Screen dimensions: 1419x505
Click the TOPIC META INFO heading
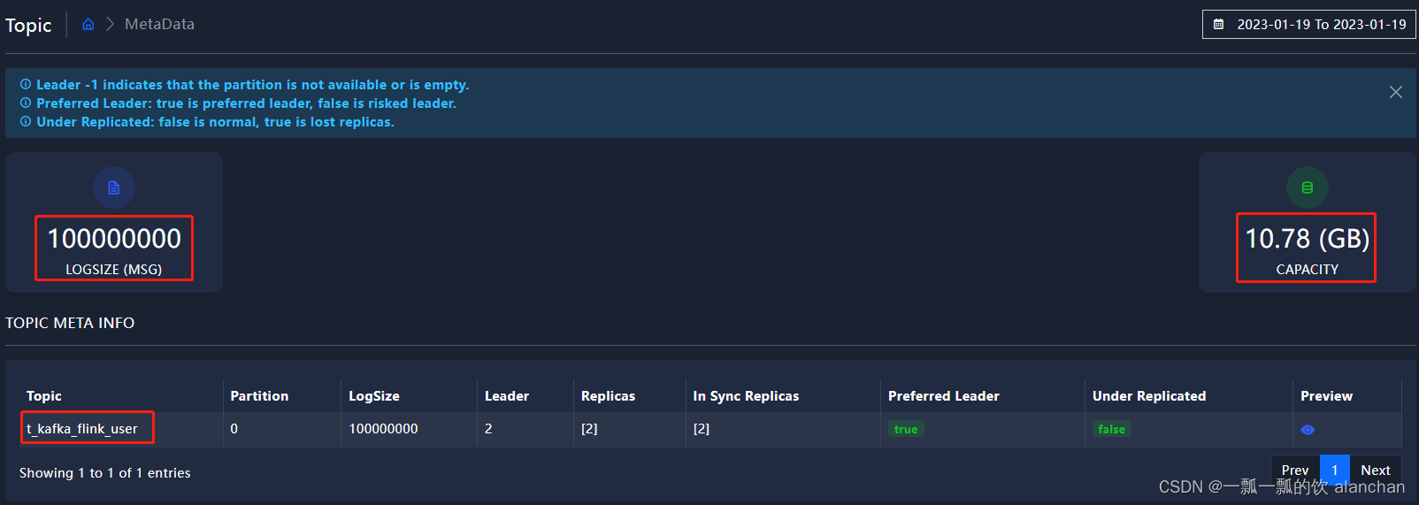70,323
